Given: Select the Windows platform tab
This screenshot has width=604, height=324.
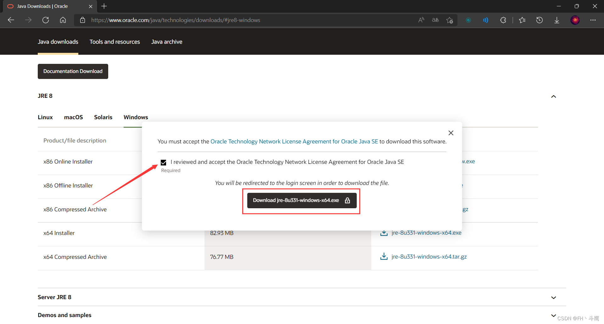Looking at the screenshot, I should point(136,117).
